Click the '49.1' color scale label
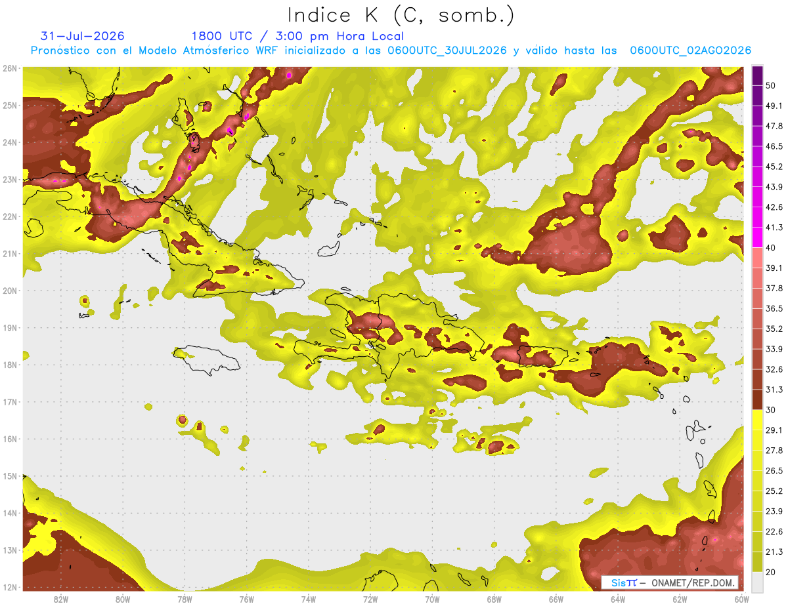 tap(774, 106)
